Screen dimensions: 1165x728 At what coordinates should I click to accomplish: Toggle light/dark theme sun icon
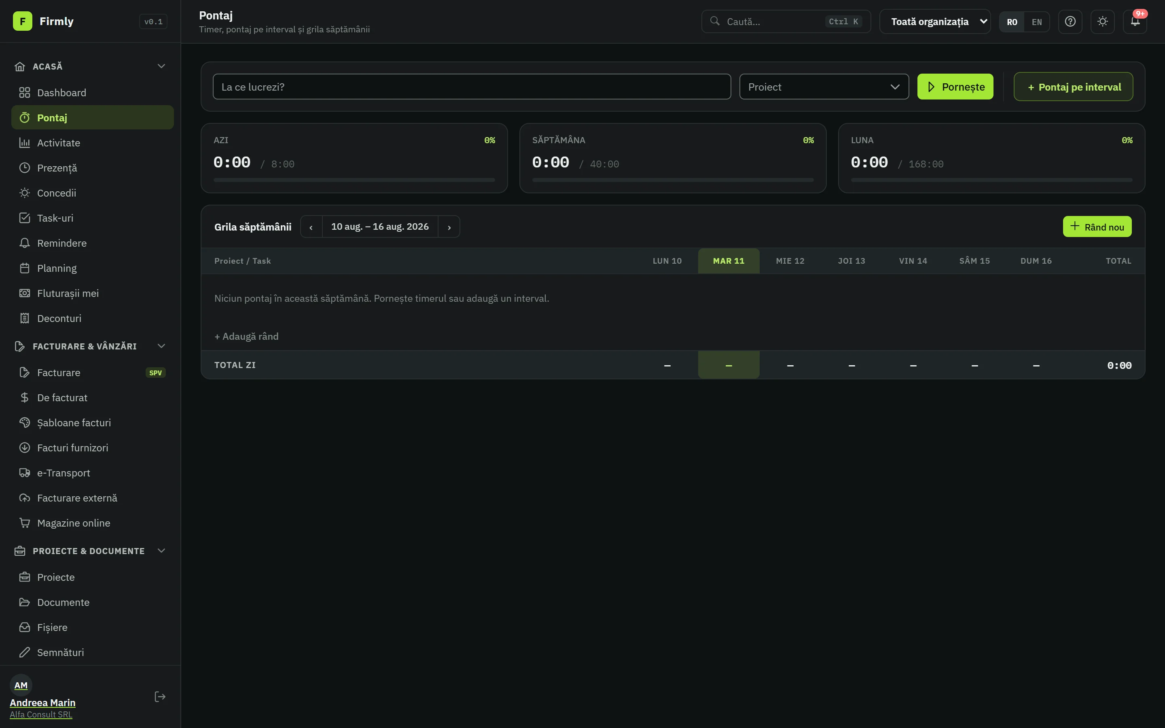(x=1102, y=22)
